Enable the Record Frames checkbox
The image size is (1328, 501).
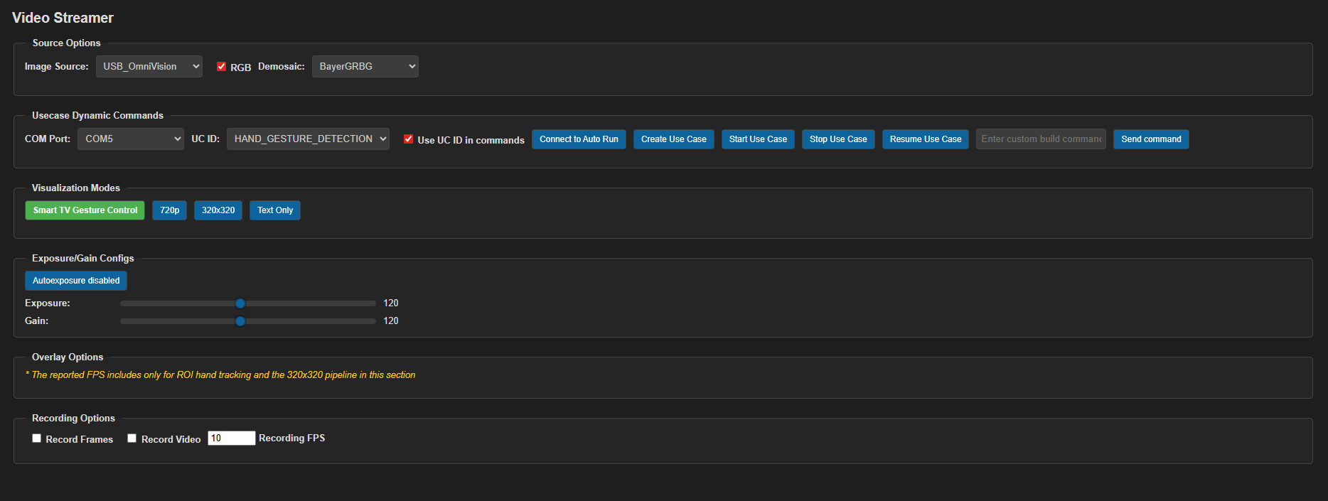[x=37, y=438]
